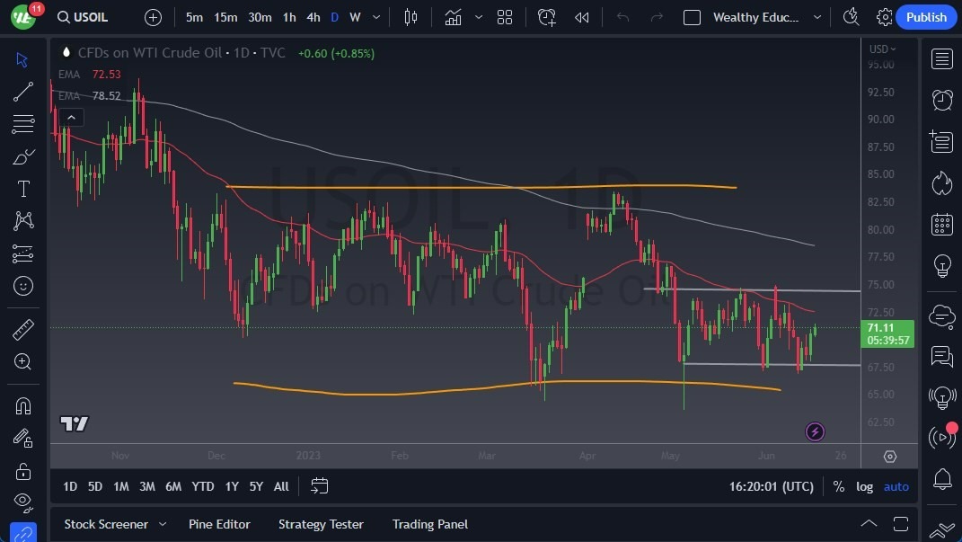
Task: Open the bar replay tool
Action: click(x=582, y=17)
